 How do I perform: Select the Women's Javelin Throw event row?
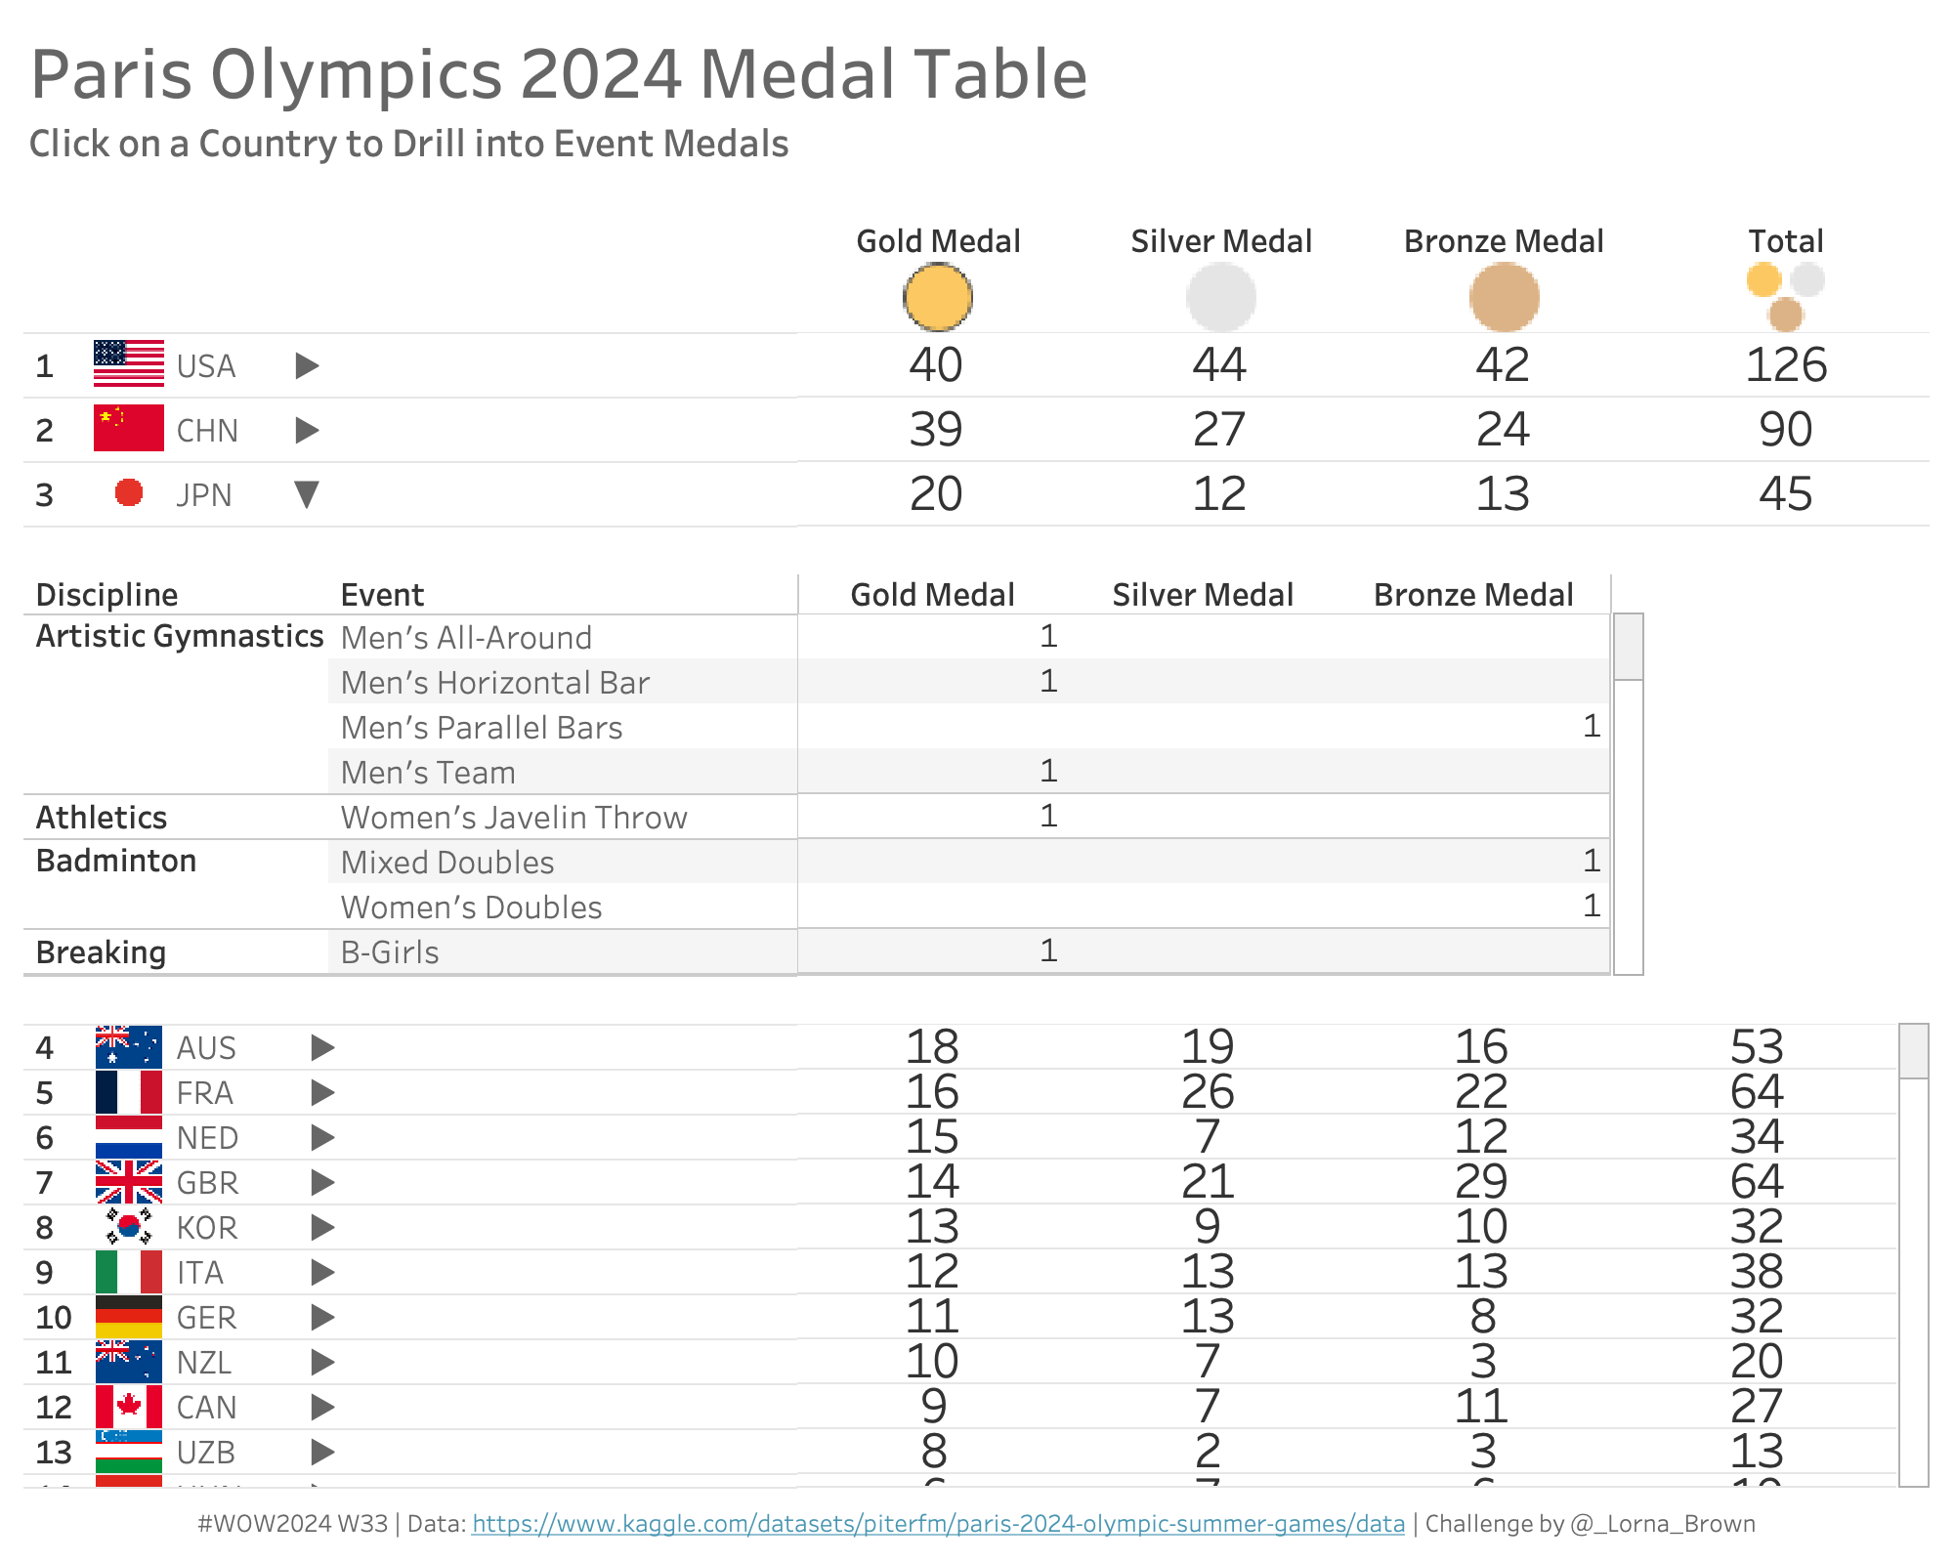(x=514, y=818)
